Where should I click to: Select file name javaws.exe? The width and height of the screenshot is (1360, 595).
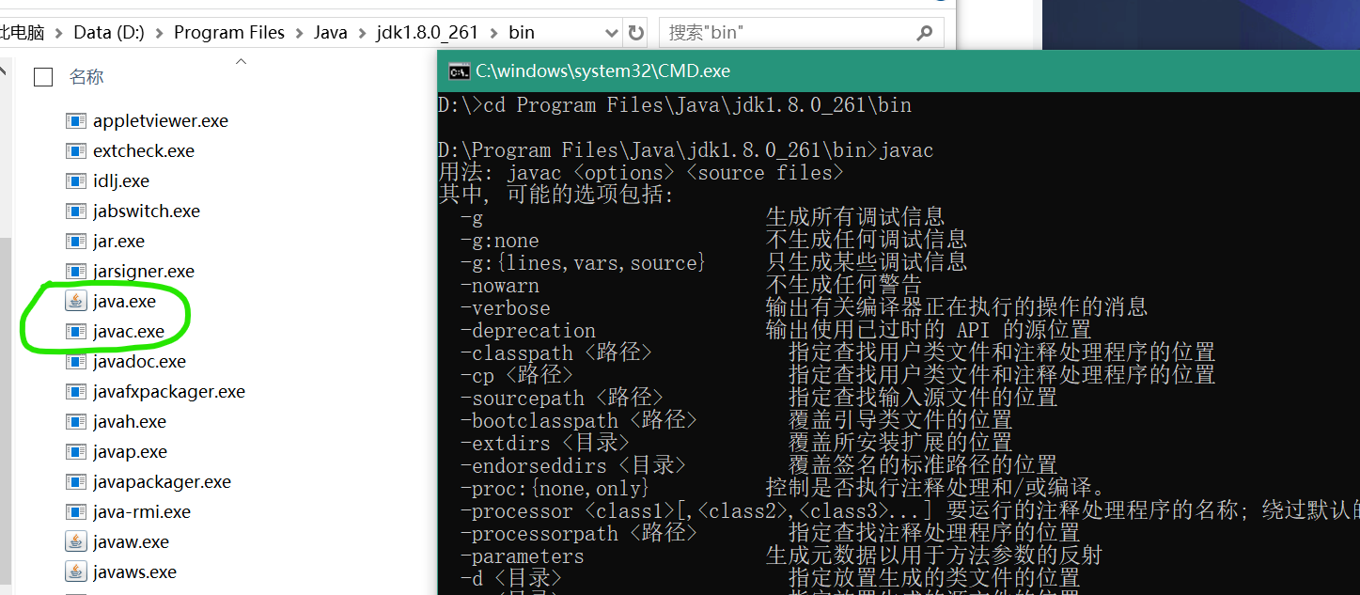pos(134,572)
